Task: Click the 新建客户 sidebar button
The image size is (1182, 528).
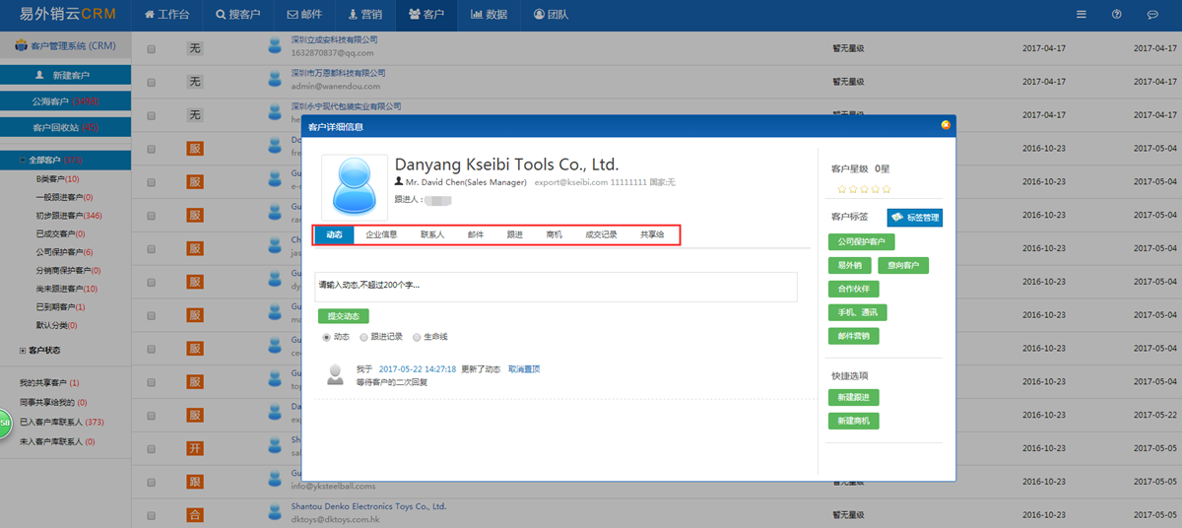Action: click(x=65, y=75)
